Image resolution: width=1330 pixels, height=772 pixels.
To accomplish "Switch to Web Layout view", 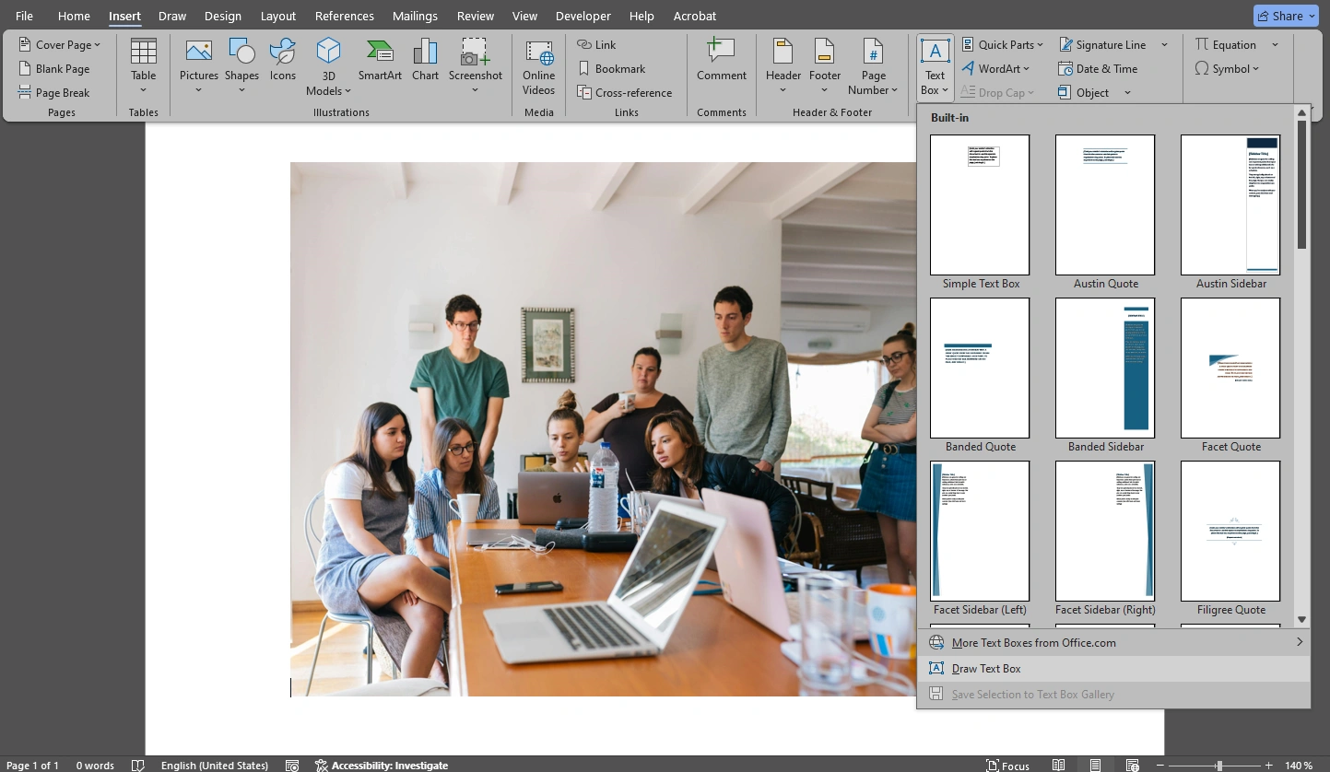I will coord(1133,766).
